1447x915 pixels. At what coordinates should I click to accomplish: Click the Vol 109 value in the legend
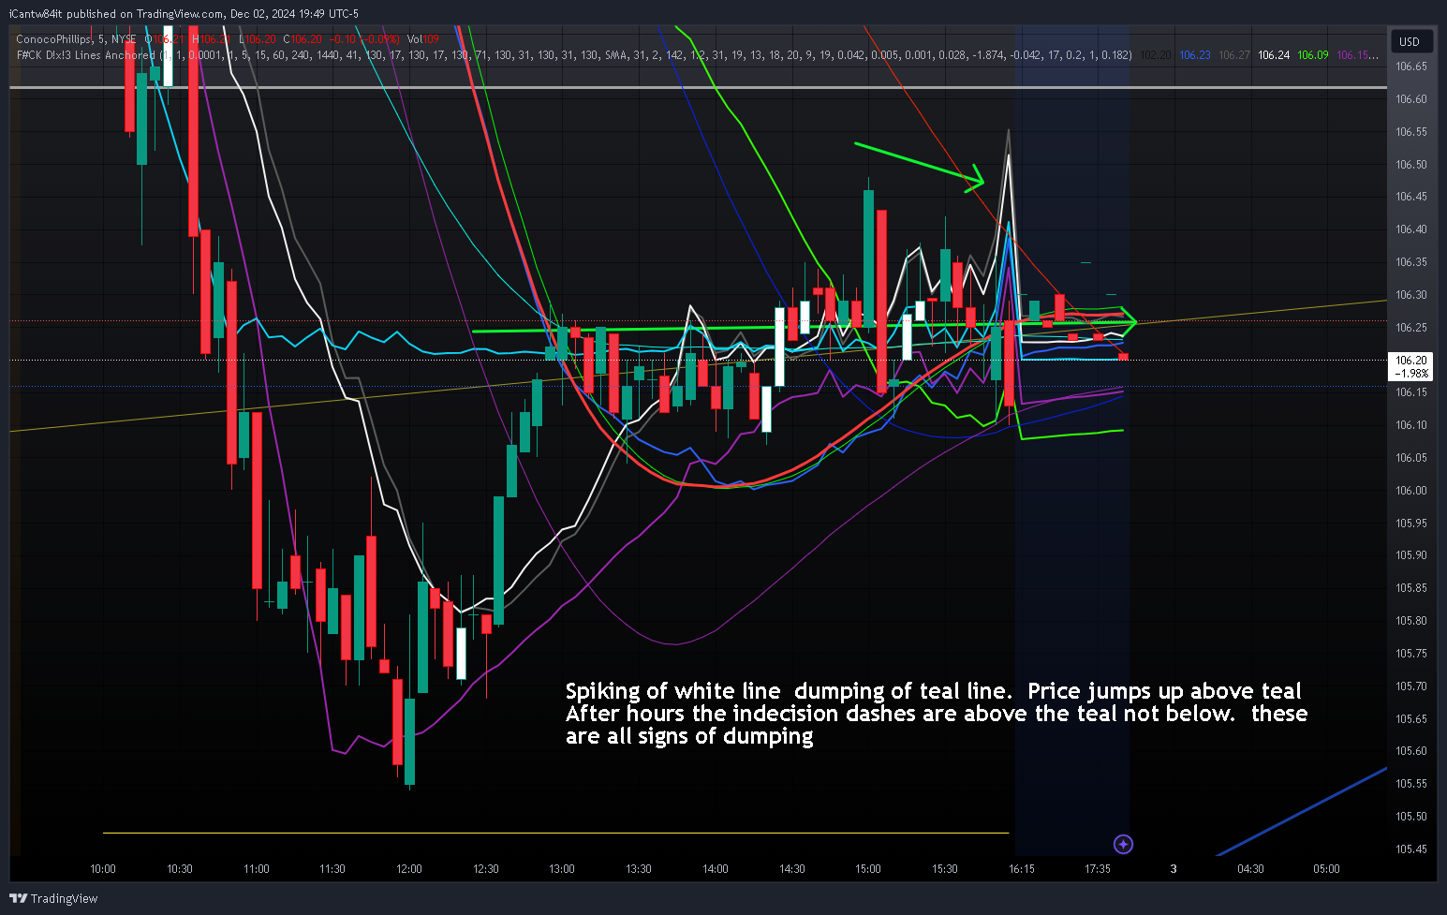tap(422, 39)
